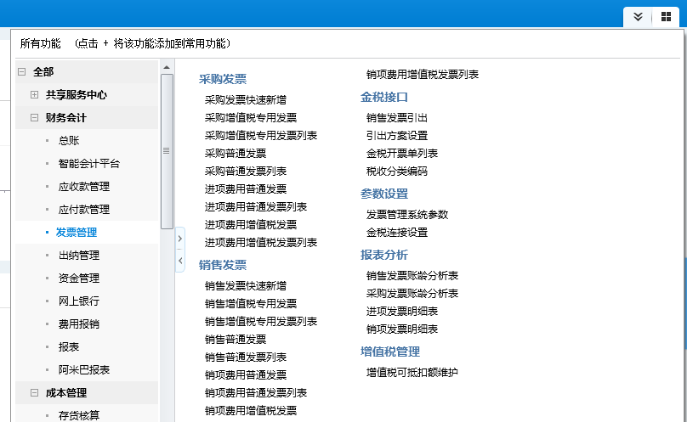Select 智能会计平台 in the tree
The image size is (687, 422).
click(x=88, y=164)
